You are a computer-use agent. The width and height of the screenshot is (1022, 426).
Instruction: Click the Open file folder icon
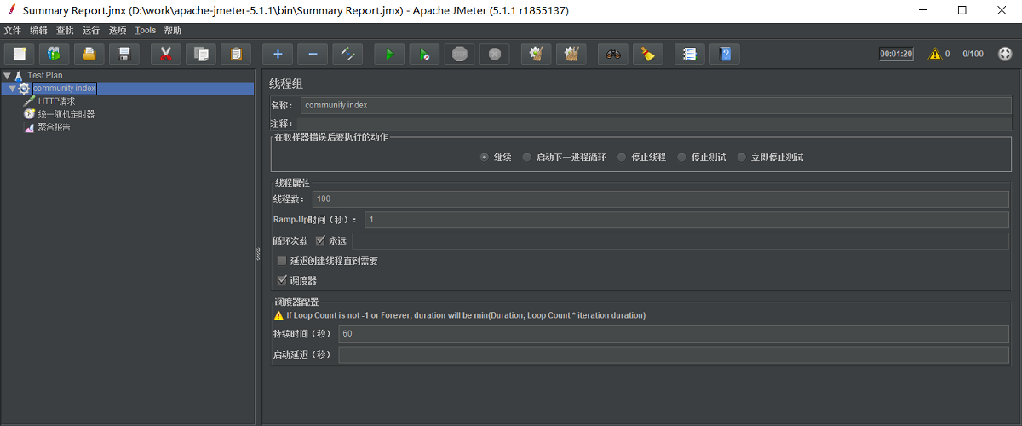tap(89, 54)
